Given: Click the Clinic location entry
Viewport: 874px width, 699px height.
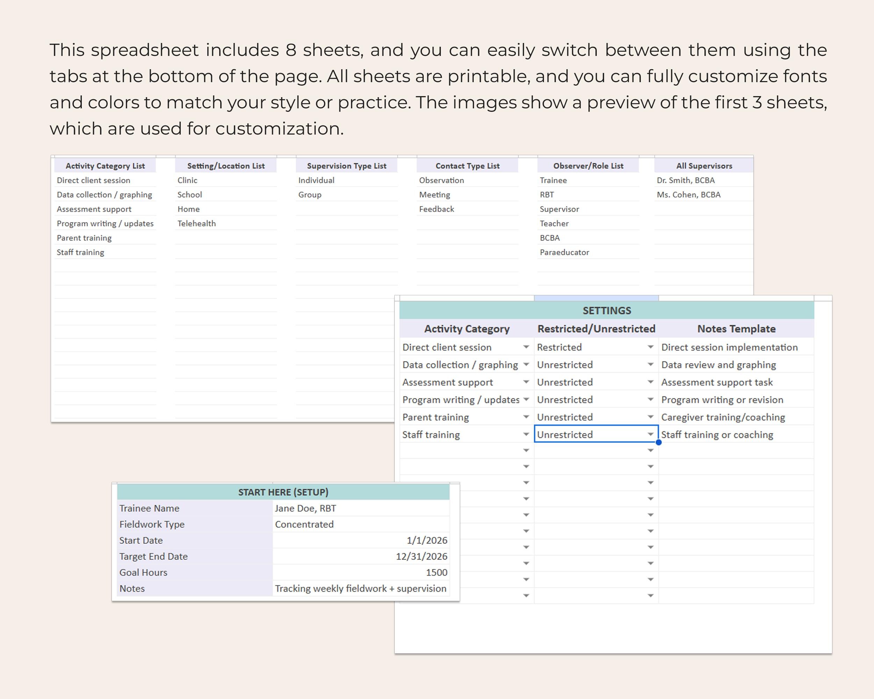Looking at the screenshot, I should tap(226, 180).
